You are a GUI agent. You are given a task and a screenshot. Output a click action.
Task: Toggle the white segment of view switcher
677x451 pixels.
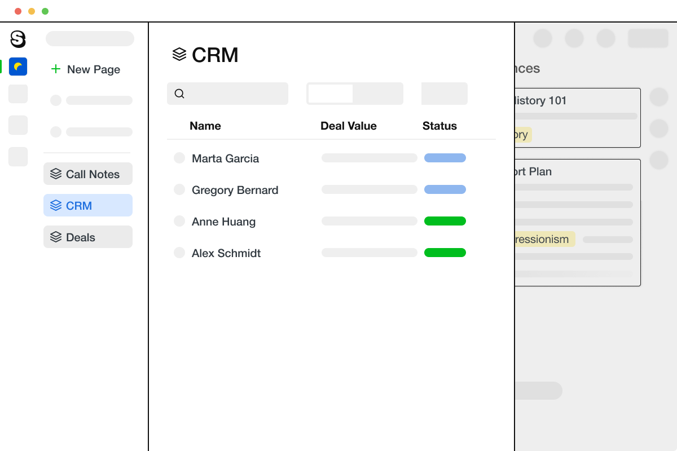pos(330,94)
